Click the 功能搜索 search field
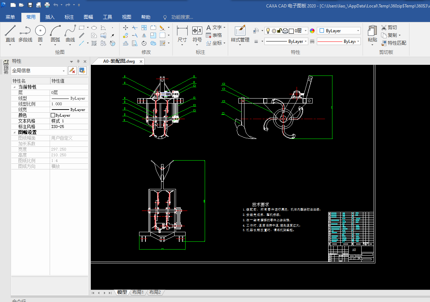430x302 pixels. [182, 17]
